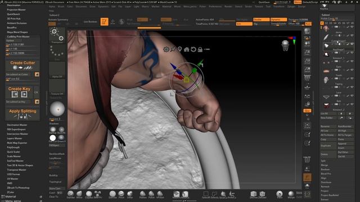Toggle the gizmo lock icon
This screenshot has height=202, width=360.
click(x=200, y=49)
